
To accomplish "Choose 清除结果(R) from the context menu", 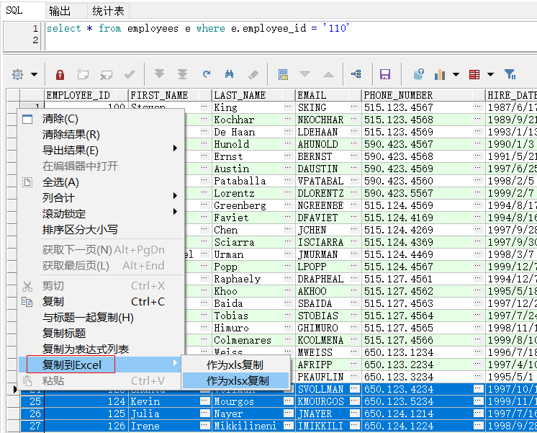I will coord(99,135).
